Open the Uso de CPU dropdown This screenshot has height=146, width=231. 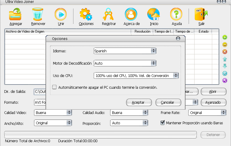pos(136,75)
